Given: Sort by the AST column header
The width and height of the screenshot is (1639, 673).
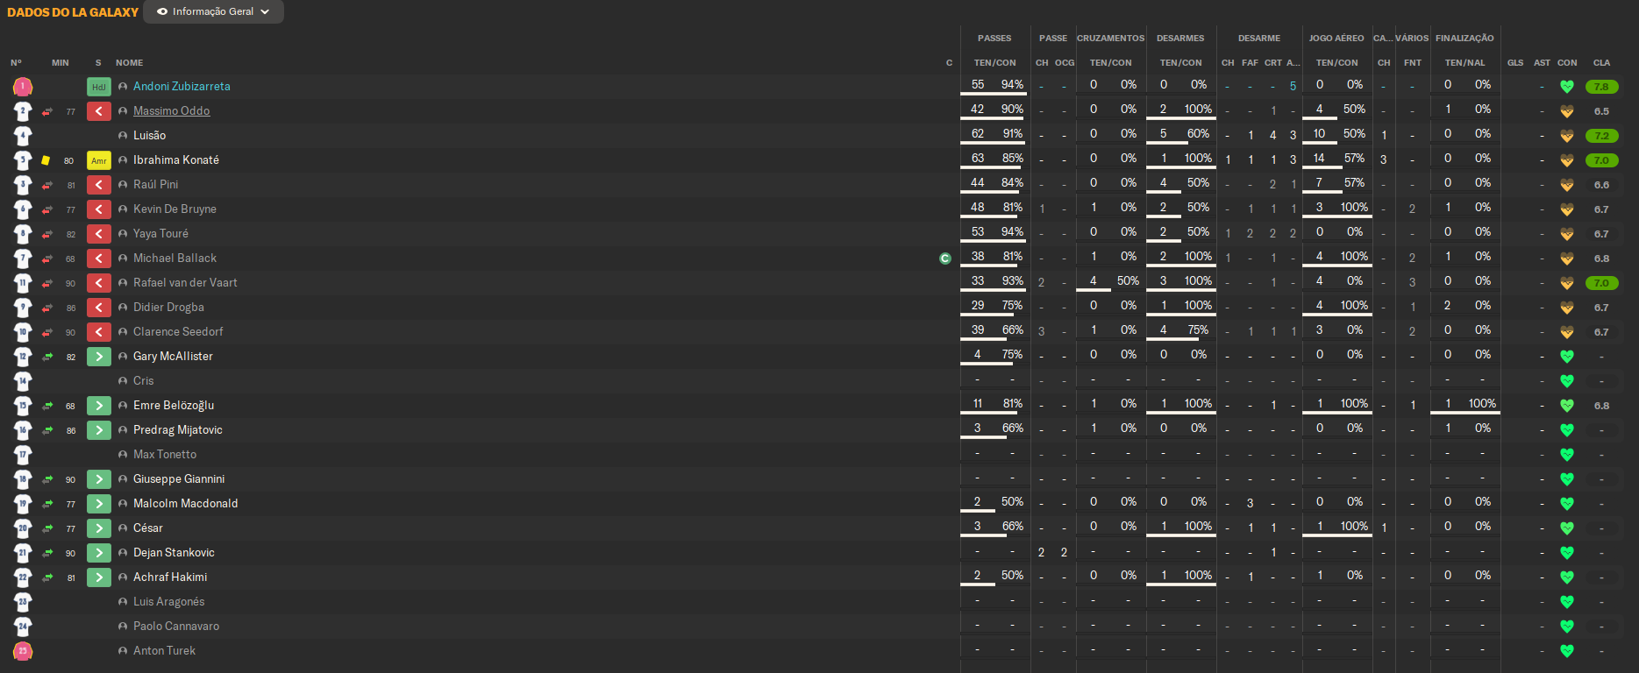Looking at the screenshot, I should [x=1542, y=62].
